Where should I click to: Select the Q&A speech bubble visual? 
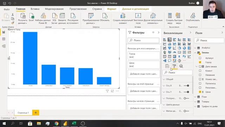[169, 61]
